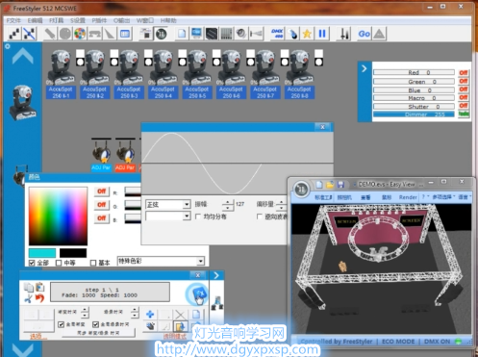Click the yellow star favorites icon
The image size is (478, 357).
(x=307, y=34)
